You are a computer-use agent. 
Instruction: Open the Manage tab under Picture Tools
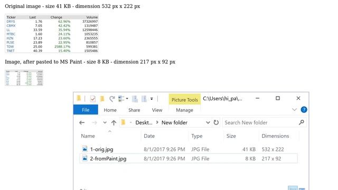pyautogui.click(x=184, y=110)
